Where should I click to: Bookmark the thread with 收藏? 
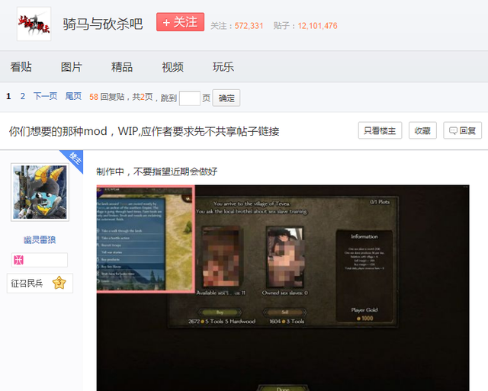click(422, 130)
